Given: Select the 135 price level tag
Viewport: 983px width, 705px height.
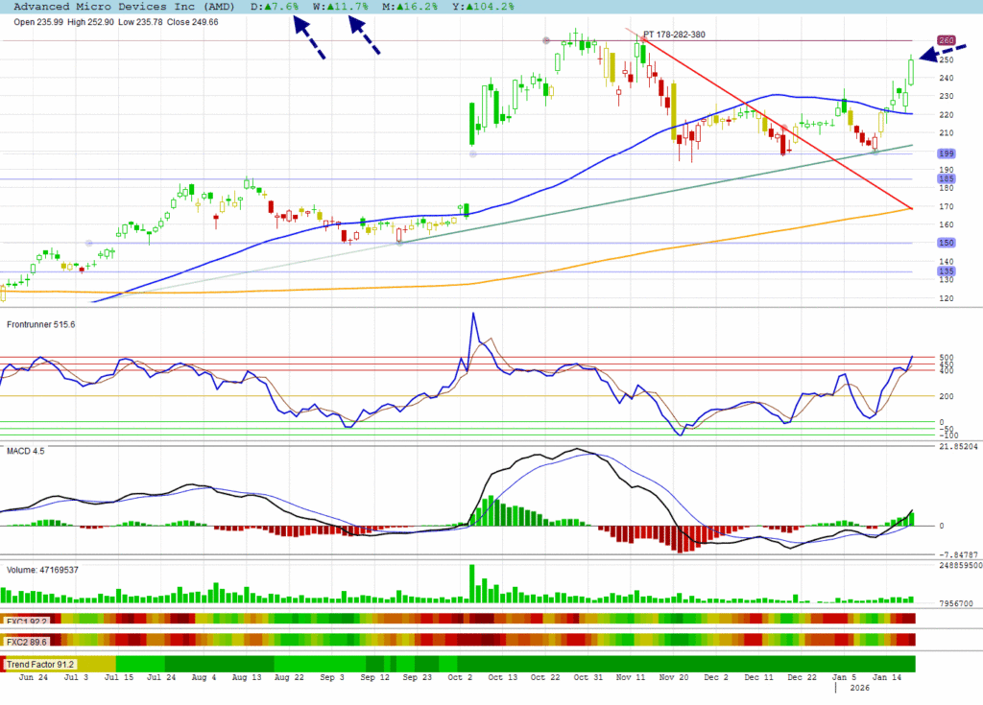Looking at the screenshot, I should click(946, 271).
